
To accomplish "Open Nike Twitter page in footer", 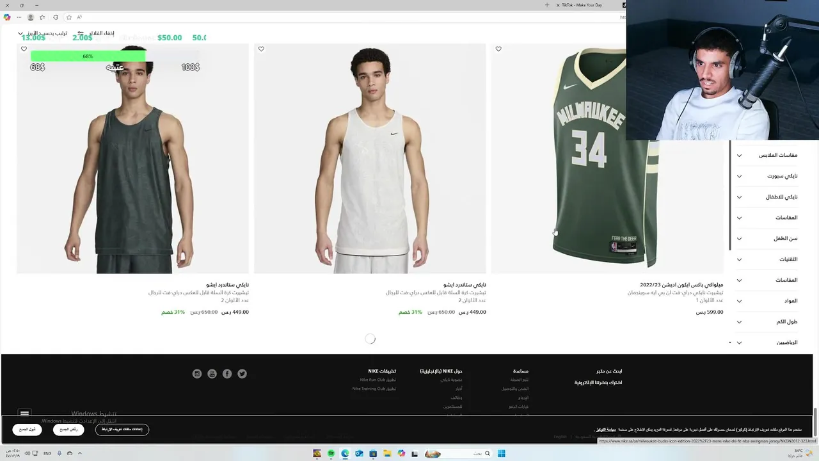I will [242, 374].
